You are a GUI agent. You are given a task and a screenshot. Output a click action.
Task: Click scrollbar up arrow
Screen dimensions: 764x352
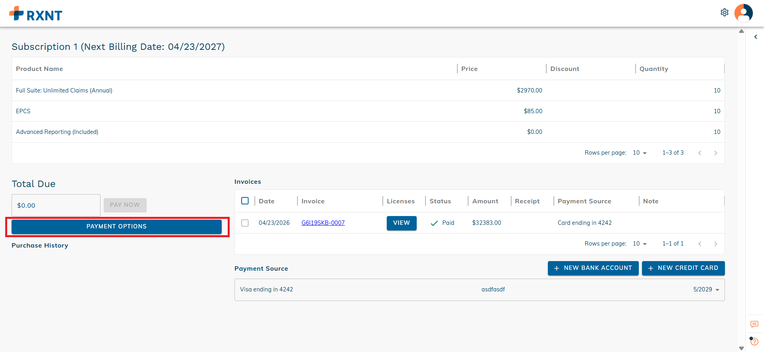(741, 31)
